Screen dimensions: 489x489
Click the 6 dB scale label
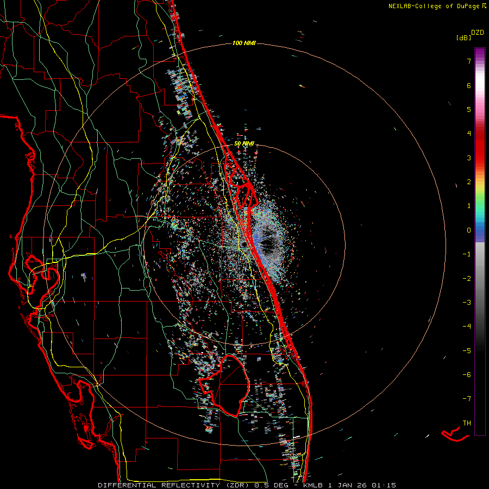469,85
